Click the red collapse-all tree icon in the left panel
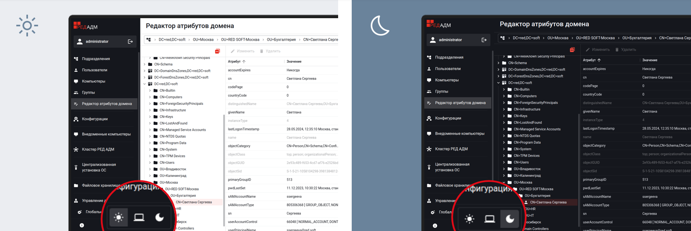Viewport: 691px width, 231px height. (x=217, y=51)
